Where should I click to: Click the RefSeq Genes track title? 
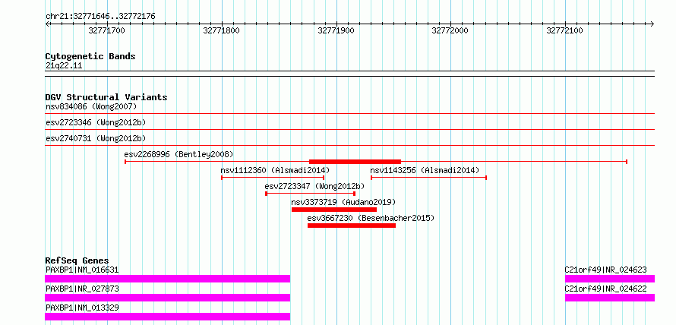pos(77,260)
